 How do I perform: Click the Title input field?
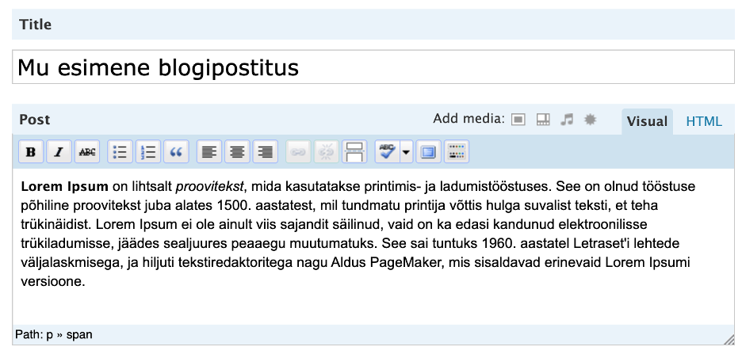pos(373,67)
